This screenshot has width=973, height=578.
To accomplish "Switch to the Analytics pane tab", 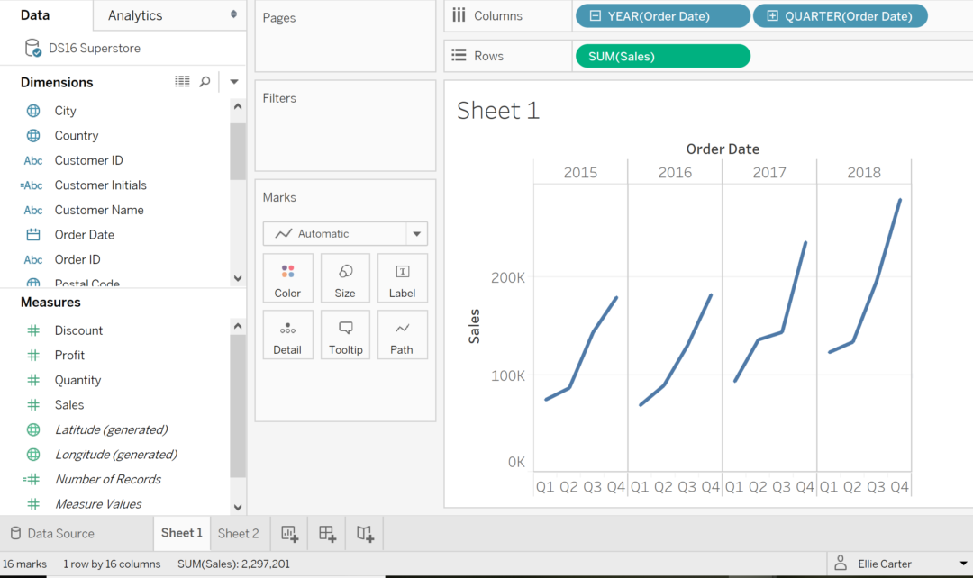I will tap(168, 15).
